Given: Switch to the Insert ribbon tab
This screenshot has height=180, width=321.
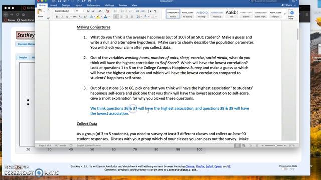Looking at the screenshot, I should (x=54, y=5).
